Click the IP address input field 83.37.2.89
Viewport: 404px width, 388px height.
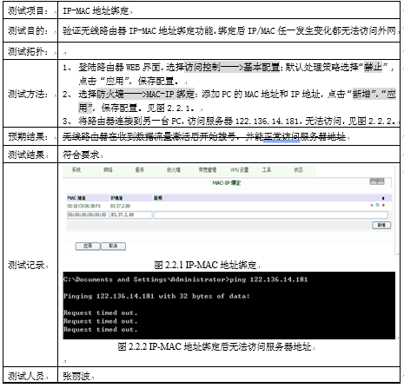click(x=131, y=214)
